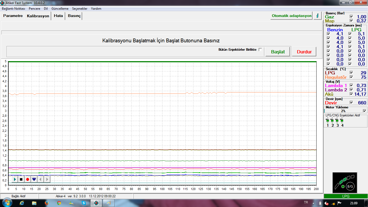Switch to the Atiker app taskbar button
The width and height of the screenshot is (368, 207).
click(96, 203)
